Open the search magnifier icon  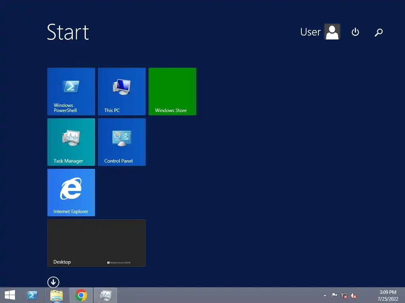[x=379, y=32]
